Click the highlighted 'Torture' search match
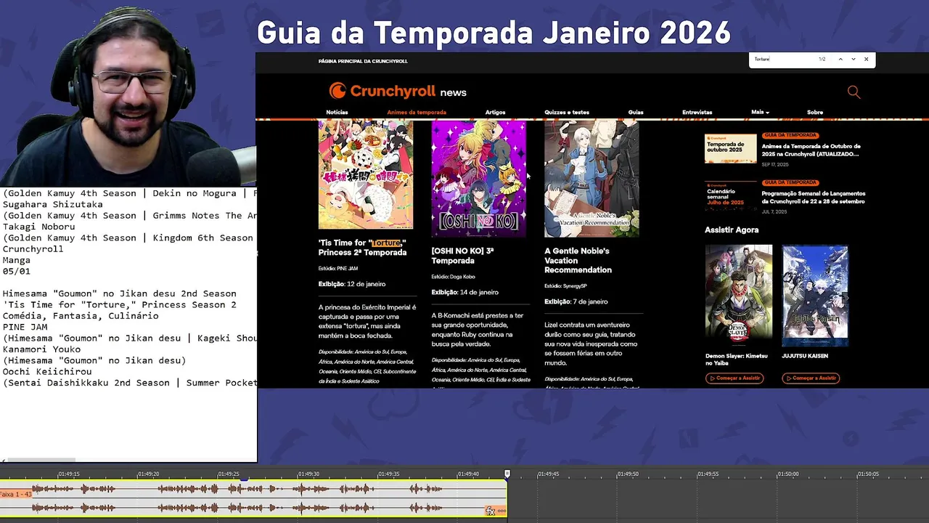This screenshot has height=523, width=929. pos(386,243)
